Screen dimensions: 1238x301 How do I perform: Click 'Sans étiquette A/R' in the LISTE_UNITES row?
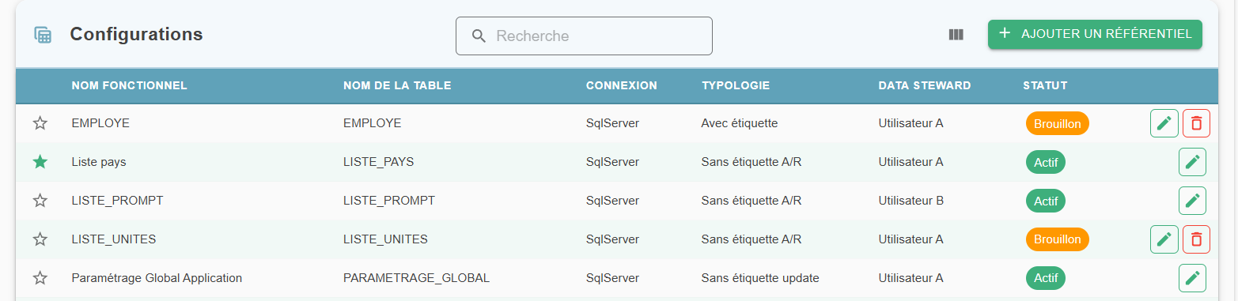pos(752,239)
